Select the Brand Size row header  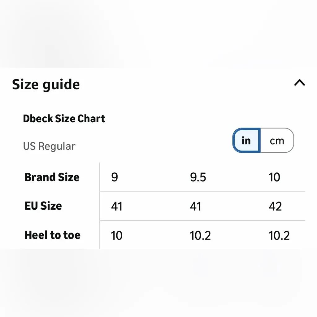(52, 177)
